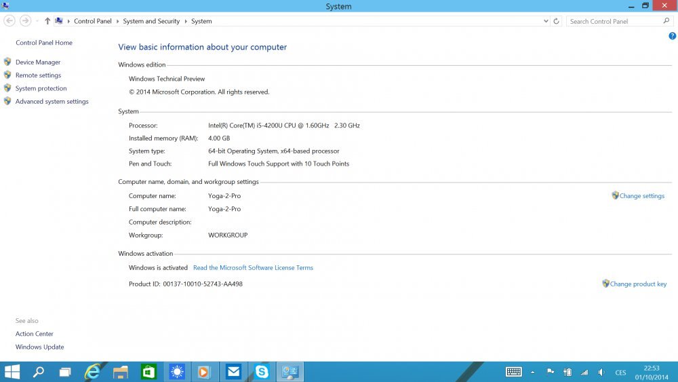Open System protection
Image resolution: width=678 pixels, height=382 pixels.
(x=41, y=88)
